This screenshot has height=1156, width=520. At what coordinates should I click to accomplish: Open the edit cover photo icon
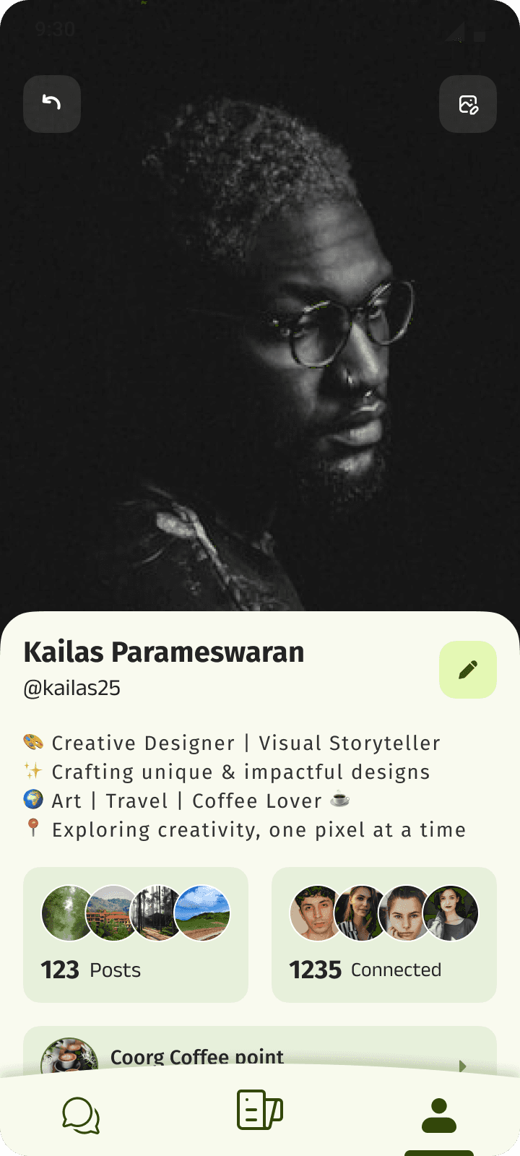(468, 104)
